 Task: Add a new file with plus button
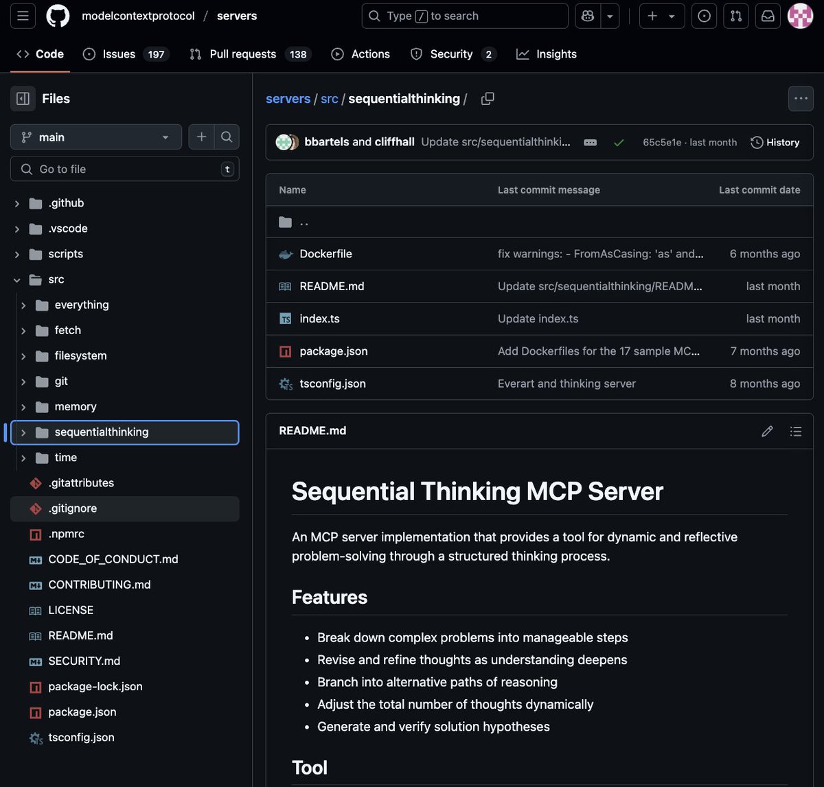[201, 137]
